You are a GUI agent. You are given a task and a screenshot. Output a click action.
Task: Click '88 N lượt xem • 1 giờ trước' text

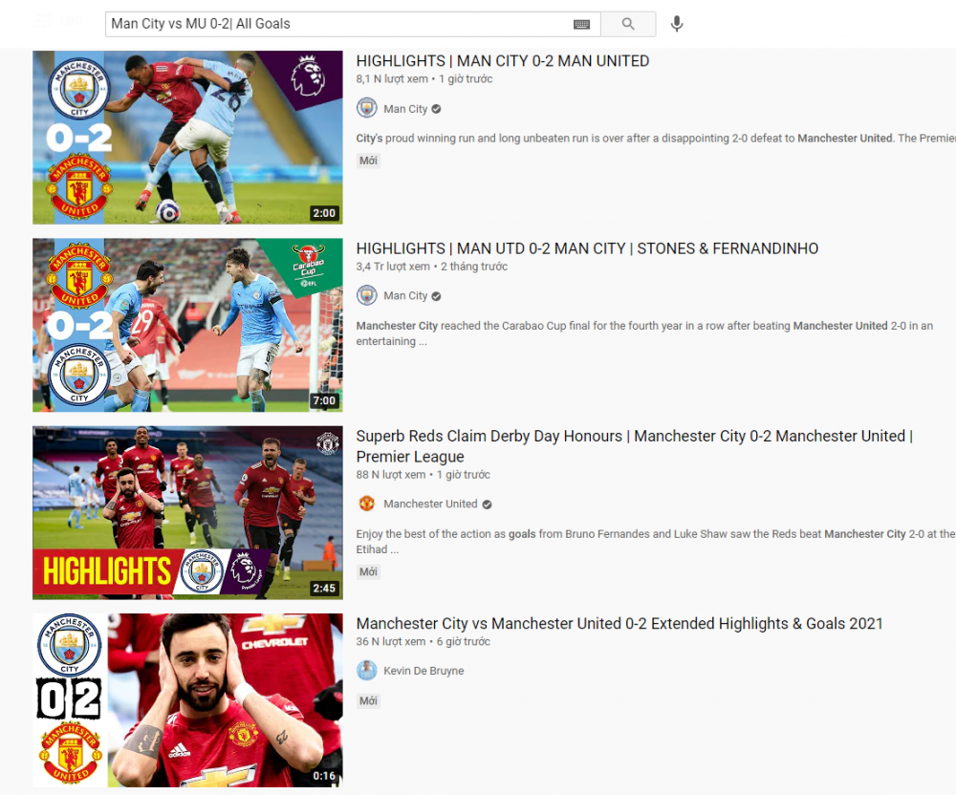point(424,475)
